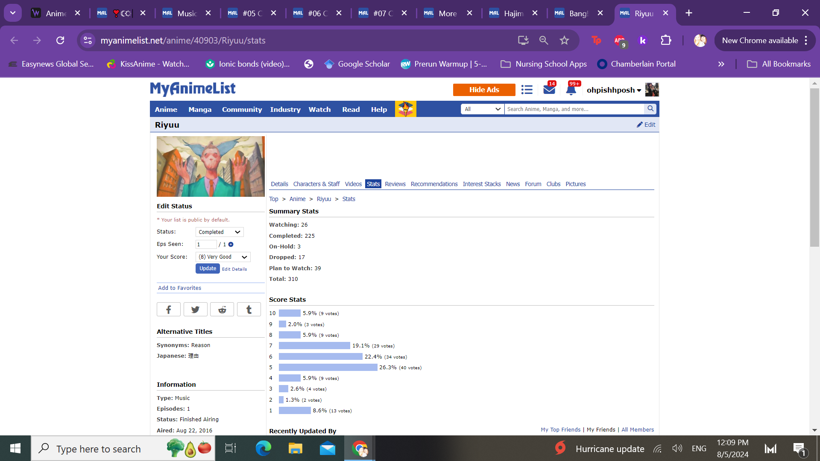Viewport: 820px width, 461px height.
Task: Open Task View on taskbar
Action: tap(231, 449)
